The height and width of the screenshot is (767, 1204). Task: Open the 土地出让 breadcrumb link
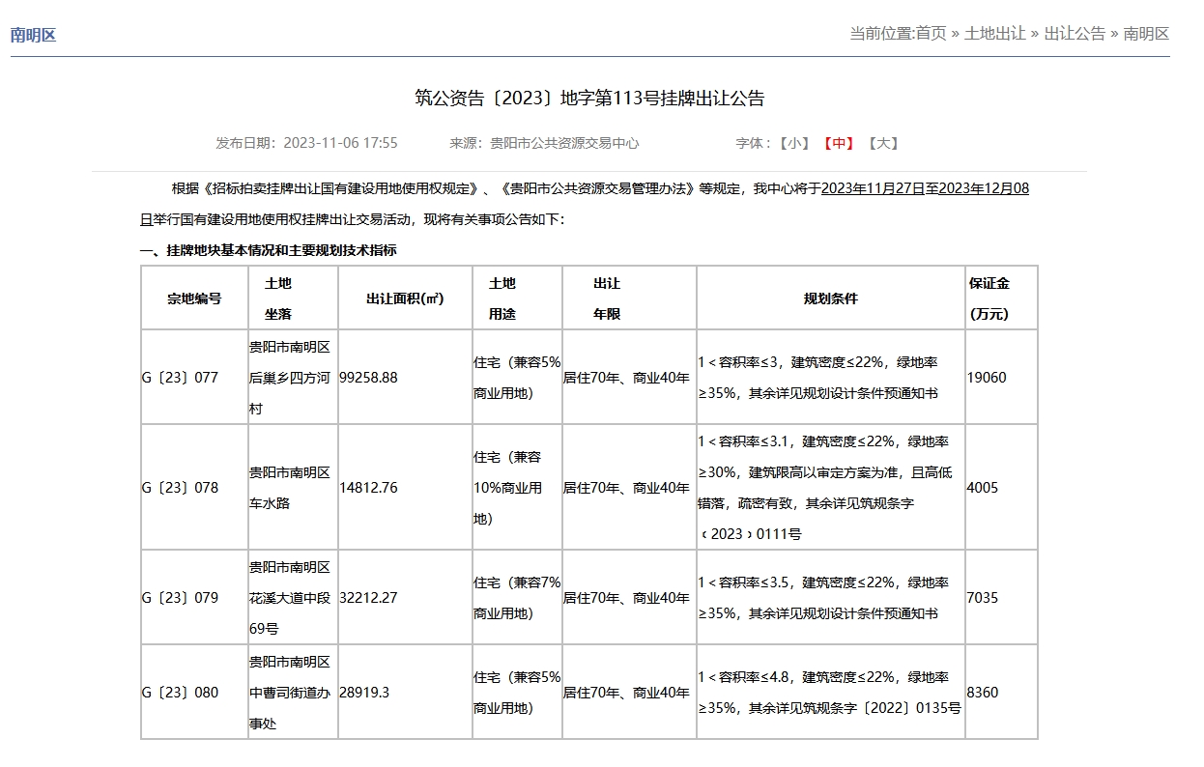click(x=994, y=34)
